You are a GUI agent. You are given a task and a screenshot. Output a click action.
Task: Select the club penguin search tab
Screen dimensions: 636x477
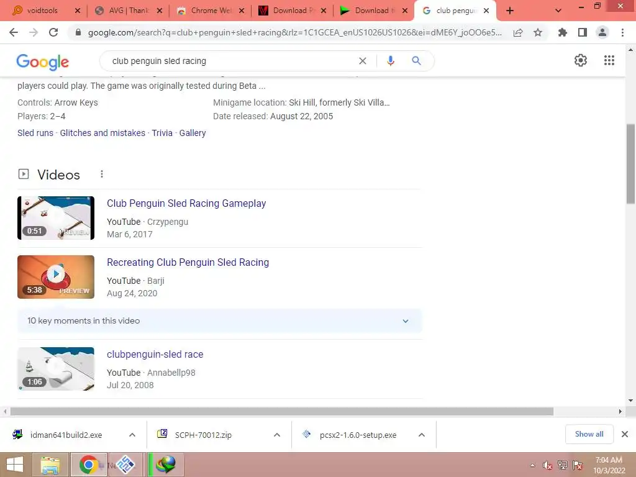(454, 11)
